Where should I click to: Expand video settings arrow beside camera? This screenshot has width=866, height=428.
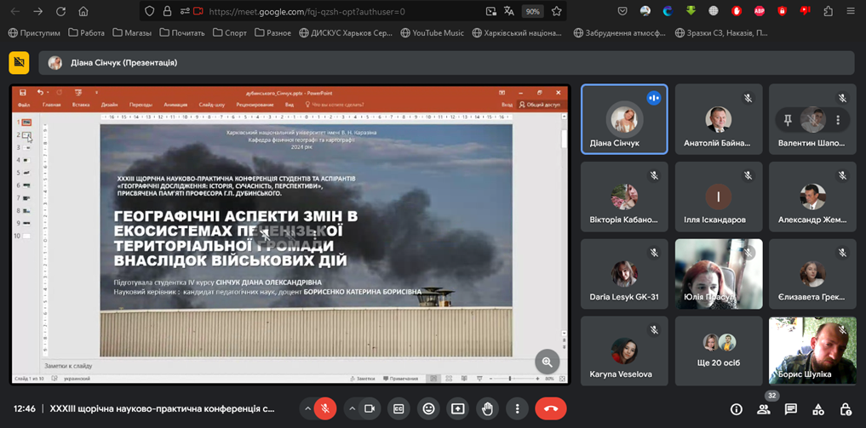[x=352, y=408]
